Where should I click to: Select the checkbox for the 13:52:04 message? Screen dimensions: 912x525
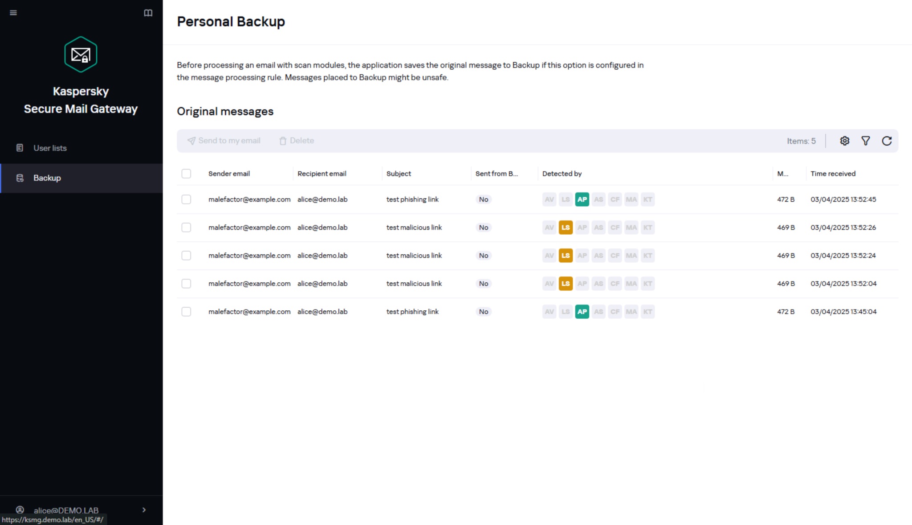click(x=186, y=284)
